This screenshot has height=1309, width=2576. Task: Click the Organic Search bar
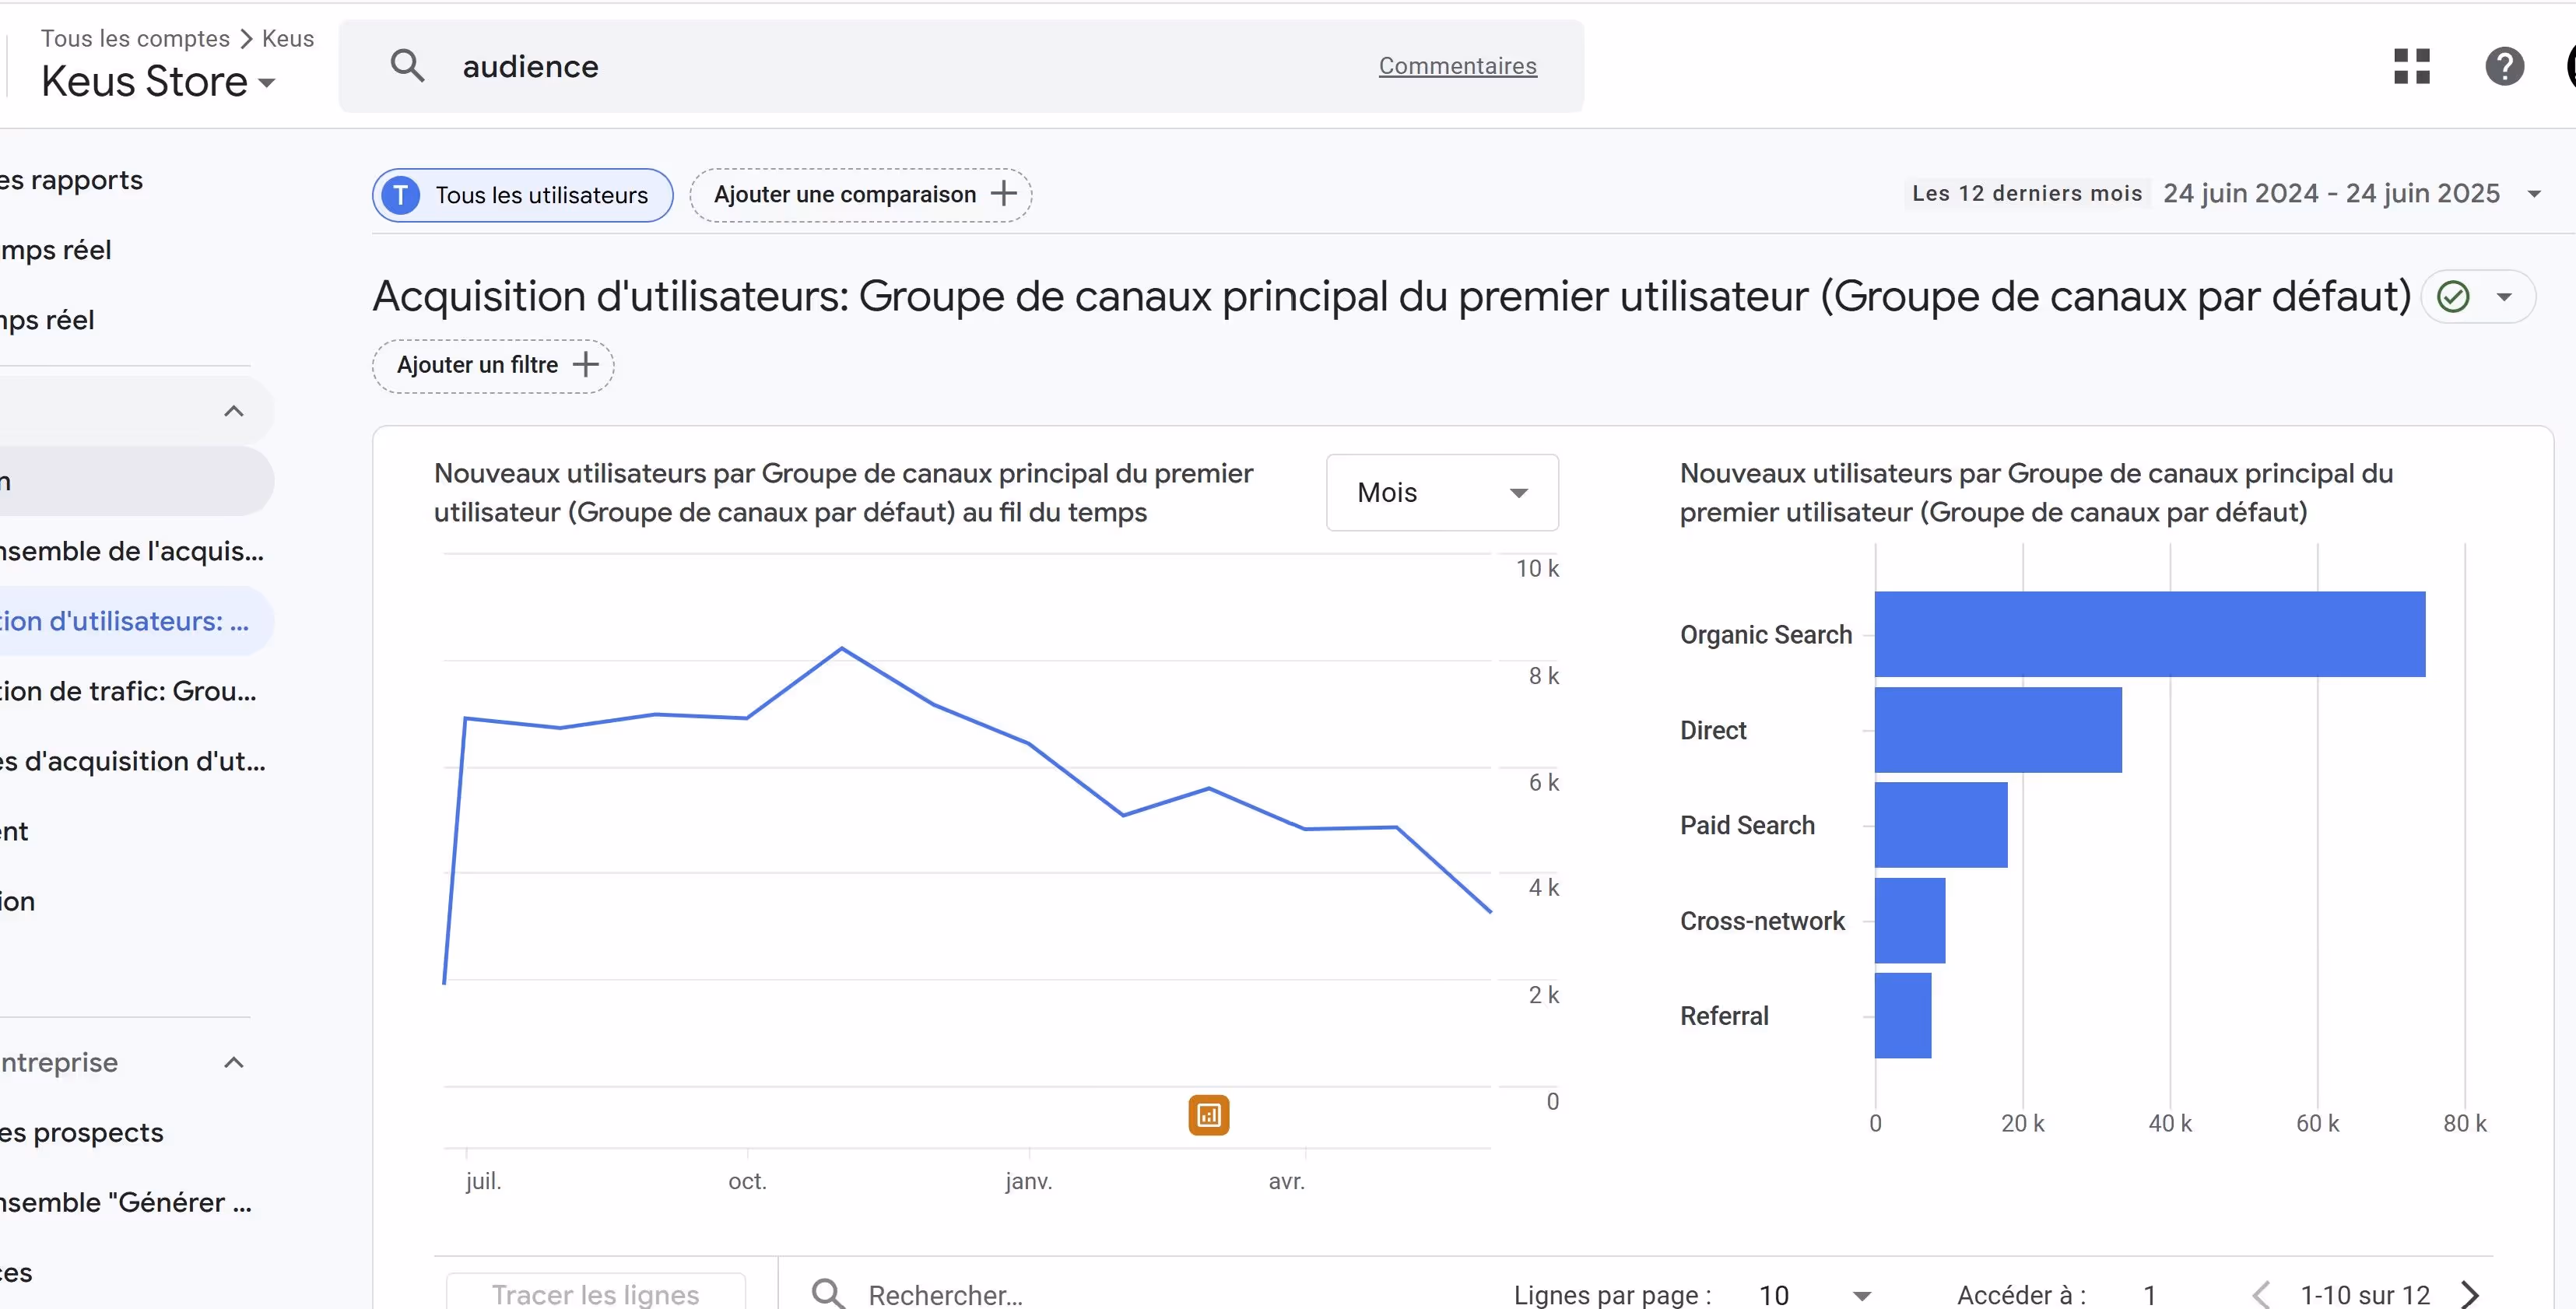[2149, 634]
